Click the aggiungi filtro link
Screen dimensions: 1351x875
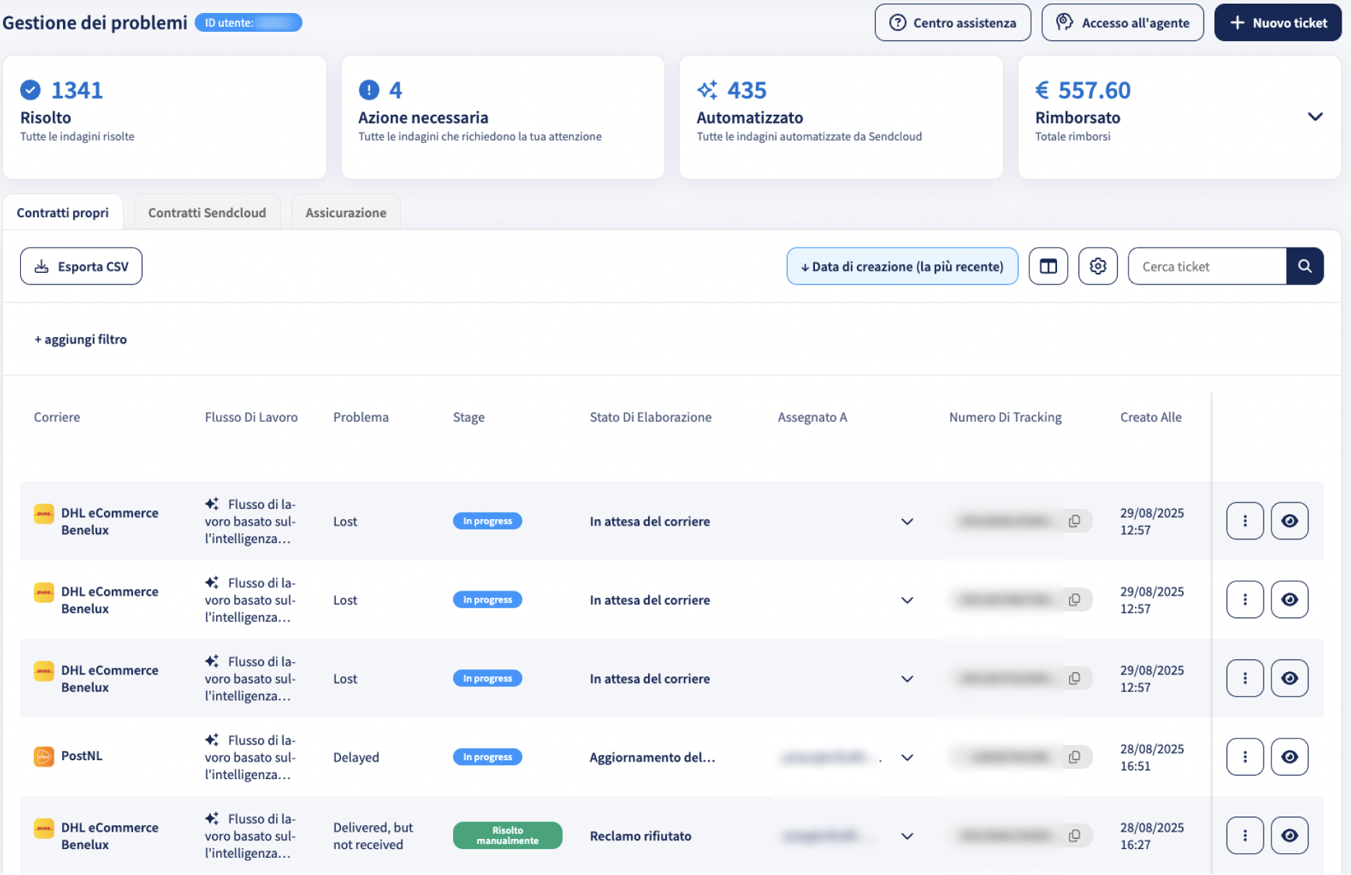(x=80, y=339)
